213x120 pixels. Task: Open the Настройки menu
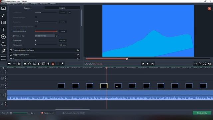tap(34, 4)
